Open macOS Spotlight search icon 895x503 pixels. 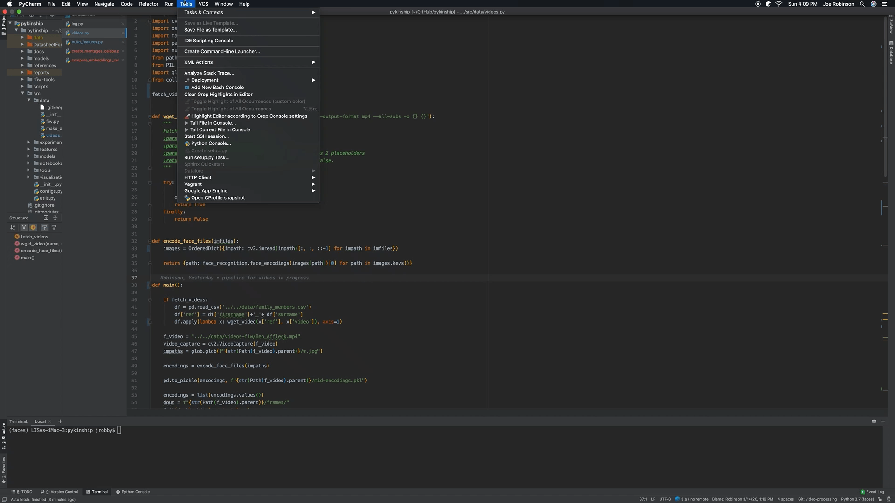tap(862, 4)
